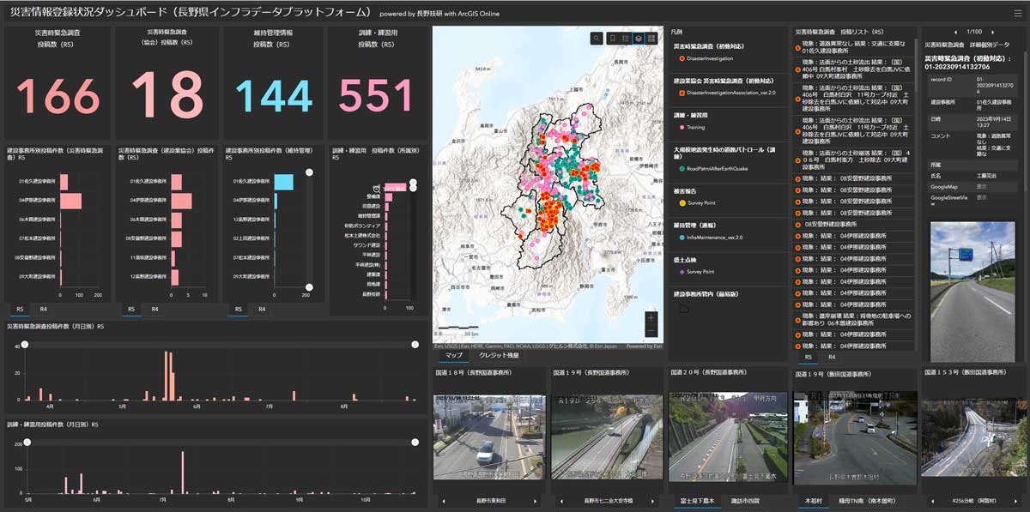Screen dimensions: 1030x512
Task: Open the basemap gallery grid icon
Action: (x=652, y=39)
